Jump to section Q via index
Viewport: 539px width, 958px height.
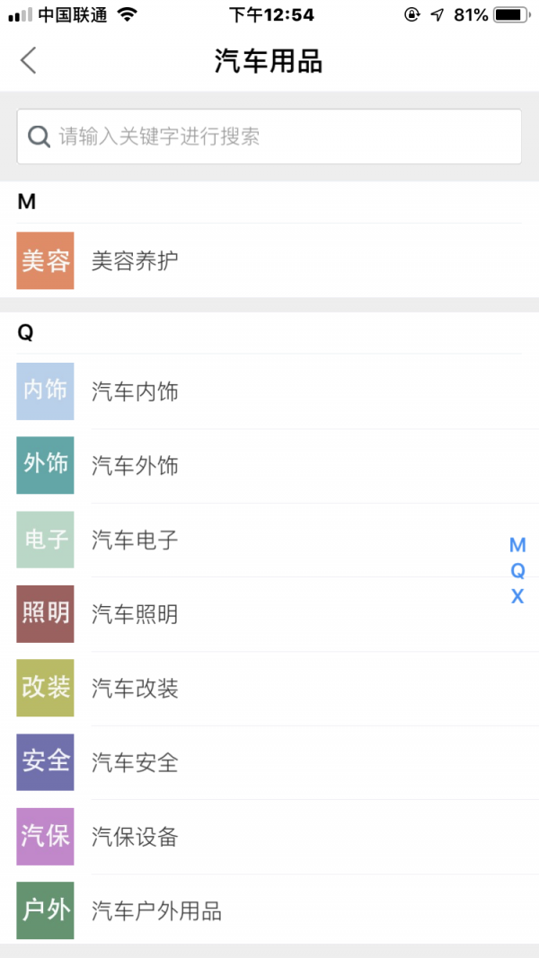tap(517, 570)
